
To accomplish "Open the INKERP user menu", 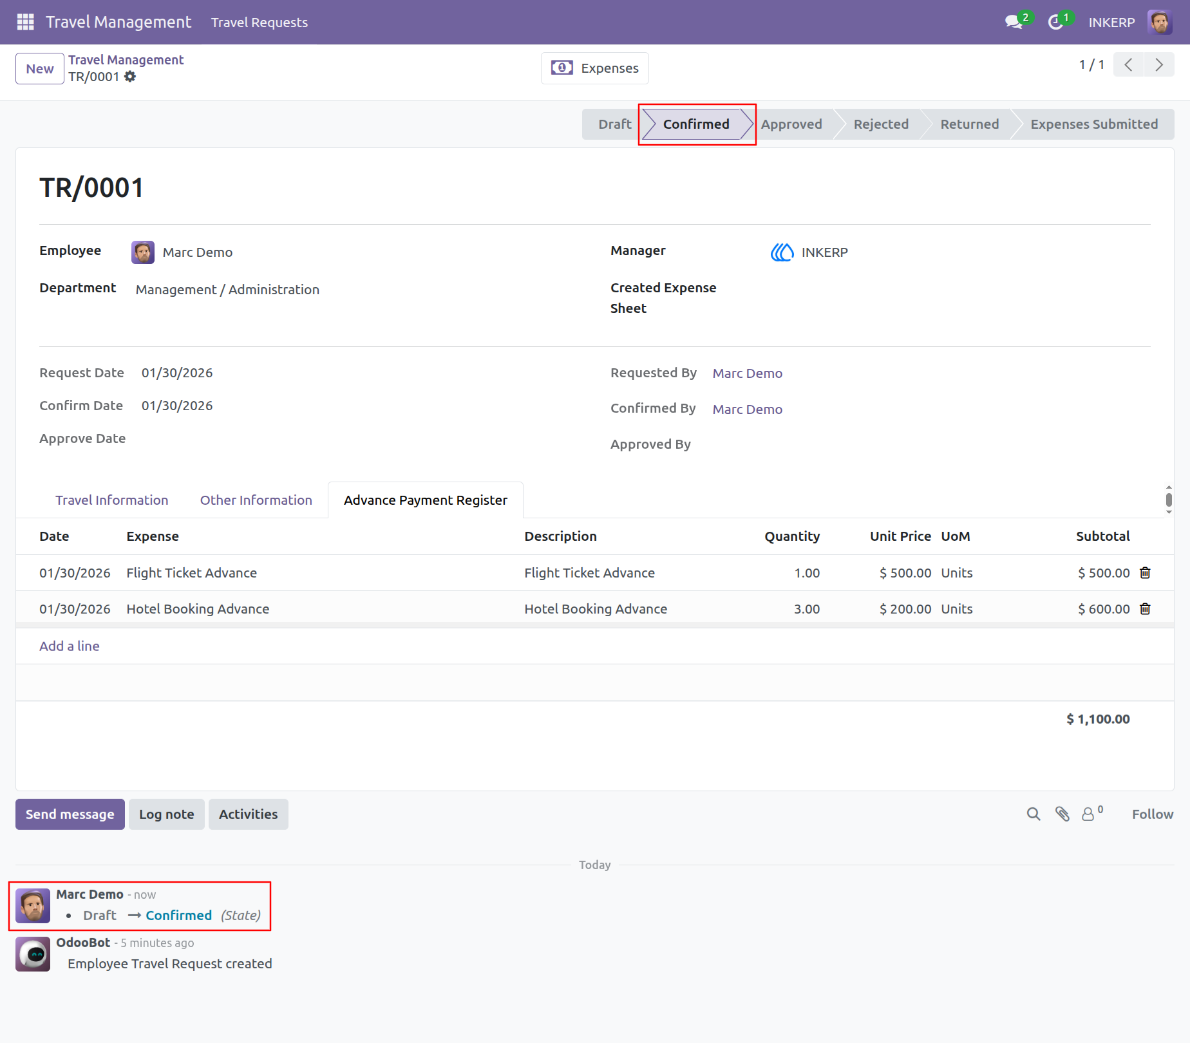I will point(1129,22).
